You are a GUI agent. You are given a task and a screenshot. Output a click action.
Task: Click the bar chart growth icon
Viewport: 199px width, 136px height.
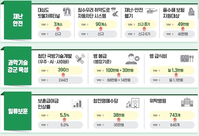77,104
